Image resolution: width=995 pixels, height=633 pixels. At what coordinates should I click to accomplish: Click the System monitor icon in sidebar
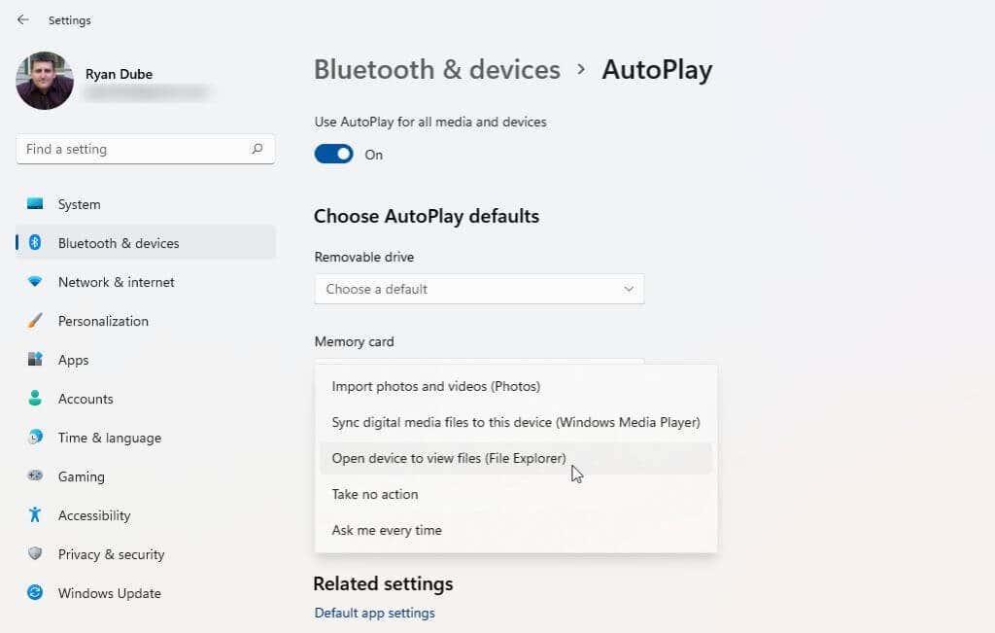pyautogui.click(x=35, y=204)
